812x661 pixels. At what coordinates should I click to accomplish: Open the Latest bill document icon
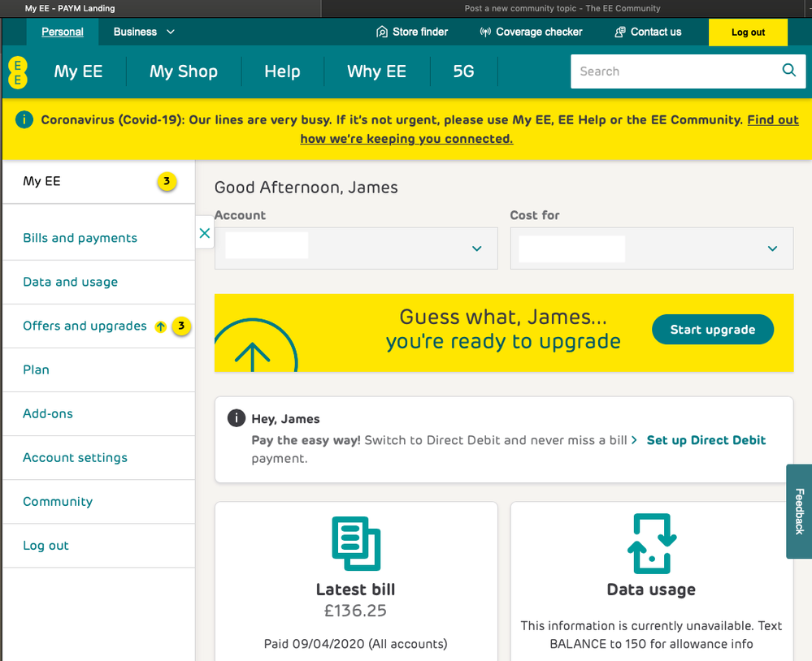[355, 543]
